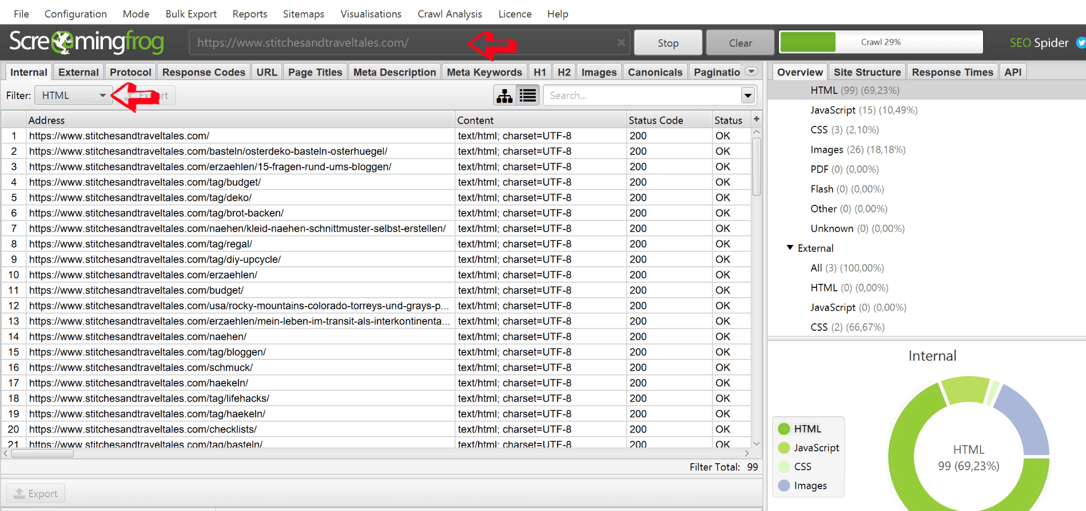This screenshot has height=511, width=1086.
Task: Open the Response Times tab
Action: pyautogui.click(x=952, y=72)
